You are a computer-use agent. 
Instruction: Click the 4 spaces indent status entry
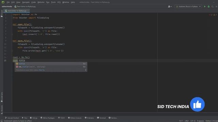click(200, 121)
